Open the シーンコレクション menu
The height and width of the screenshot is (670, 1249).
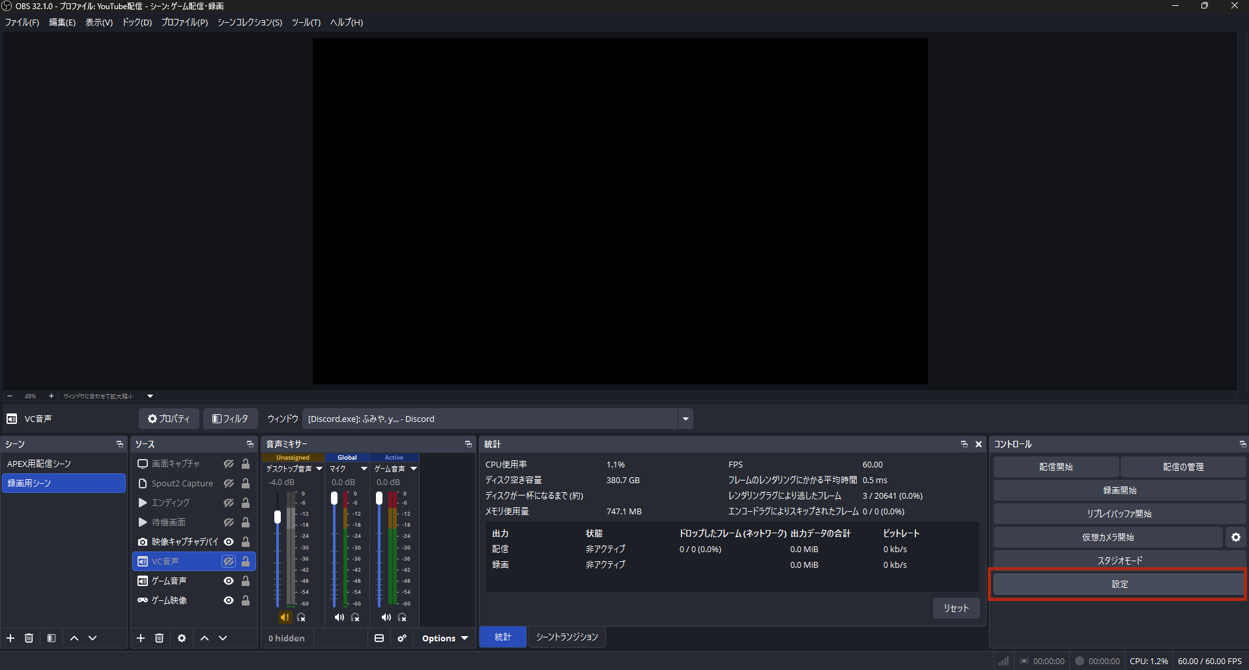click(x=250, y=22)
